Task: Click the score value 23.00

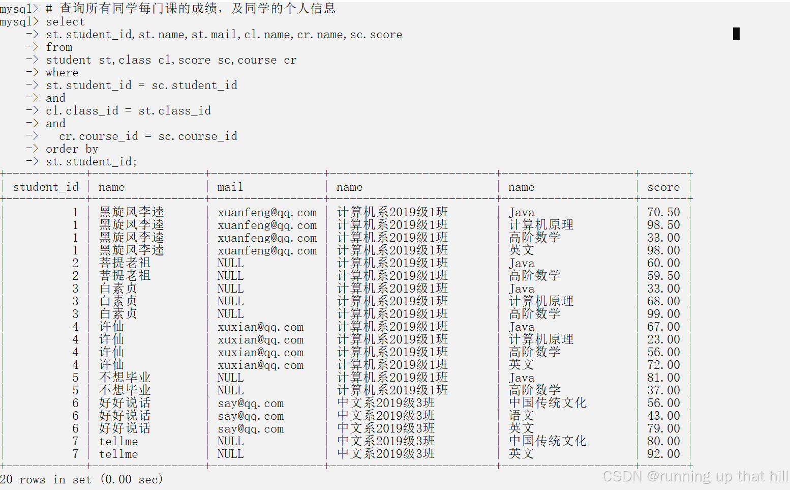Action: [x=663, y=339]
